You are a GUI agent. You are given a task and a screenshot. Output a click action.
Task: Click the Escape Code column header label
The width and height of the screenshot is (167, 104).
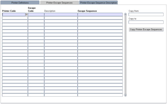(32, 9)
